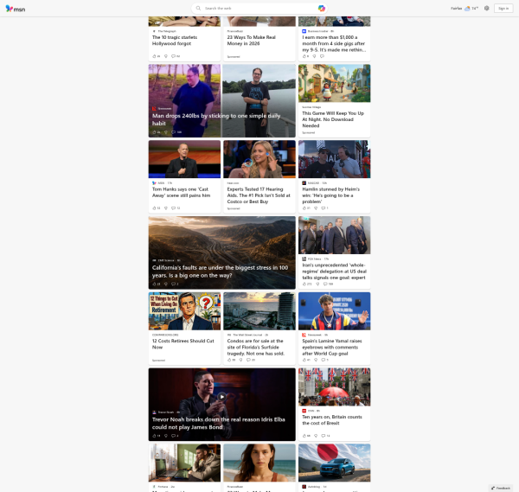Dislike the Brexit cost story
This screenshot has width=519, height=492.
click(x=316, y=436)
